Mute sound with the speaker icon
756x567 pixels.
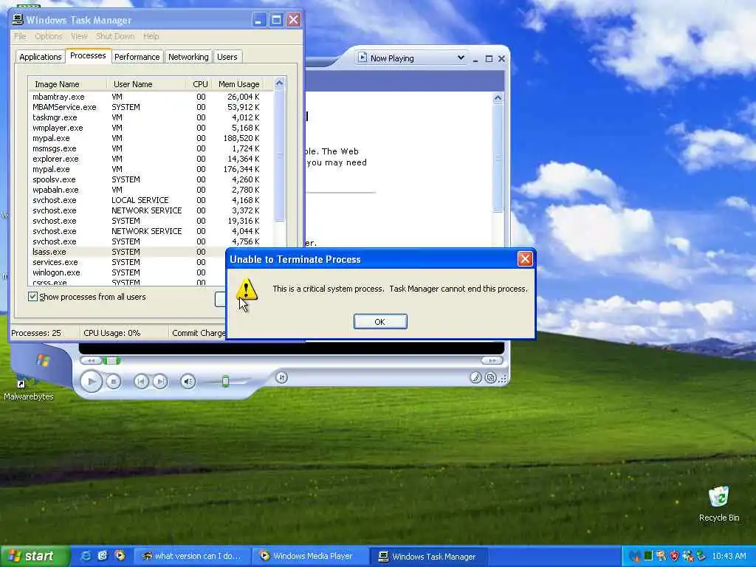click(x=188, y=382)
